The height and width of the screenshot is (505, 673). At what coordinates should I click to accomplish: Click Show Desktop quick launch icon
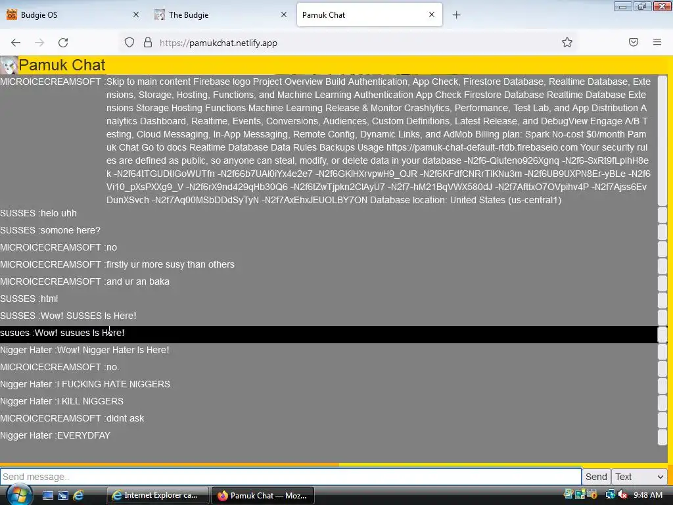pyautogui.click(x=47, y=496)
